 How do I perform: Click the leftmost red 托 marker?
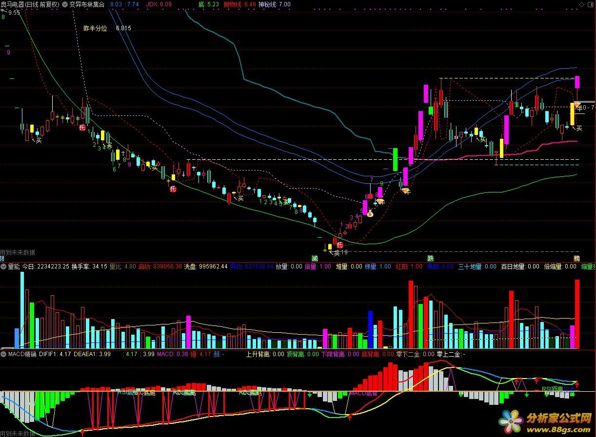point(82,128)
